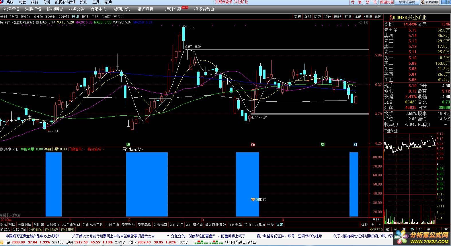The width and height of the screenshot is (451, 246).
Task: Select the 15分钟 chart period
Action: point(37,17)
